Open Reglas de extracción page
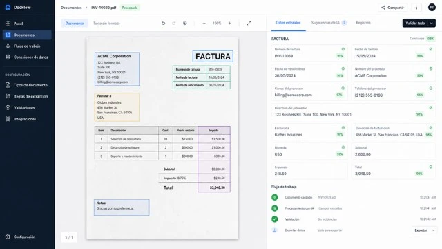 pos(27,96)
